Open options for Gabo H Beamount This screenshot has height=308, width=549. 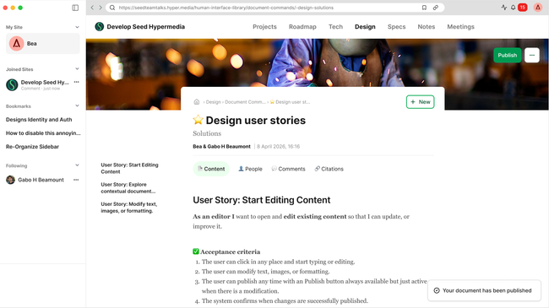coord(76,180)
